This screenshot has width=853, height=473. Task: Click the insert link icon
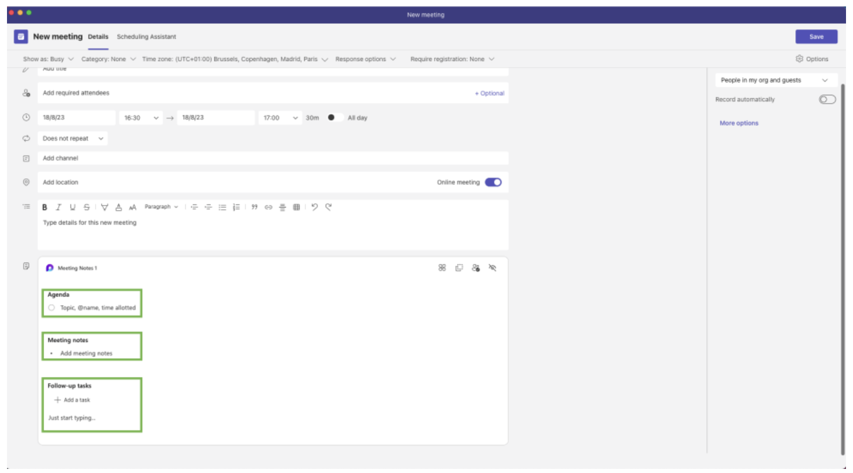pos(268,207)
